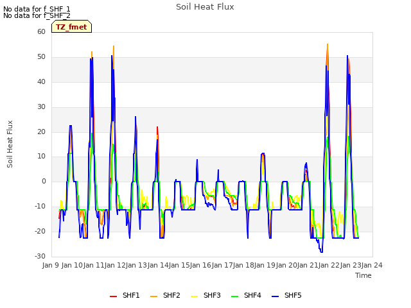This screenshot has height=308, width=411.
Task: Toggle the SHF2 series in the legend
Action: coord(166,295)
